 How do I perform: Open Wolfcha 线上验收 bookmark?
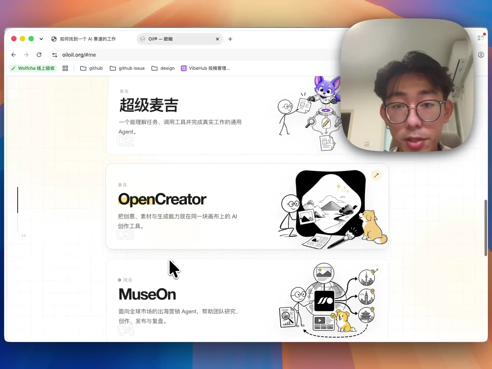(x=33, y=68)
